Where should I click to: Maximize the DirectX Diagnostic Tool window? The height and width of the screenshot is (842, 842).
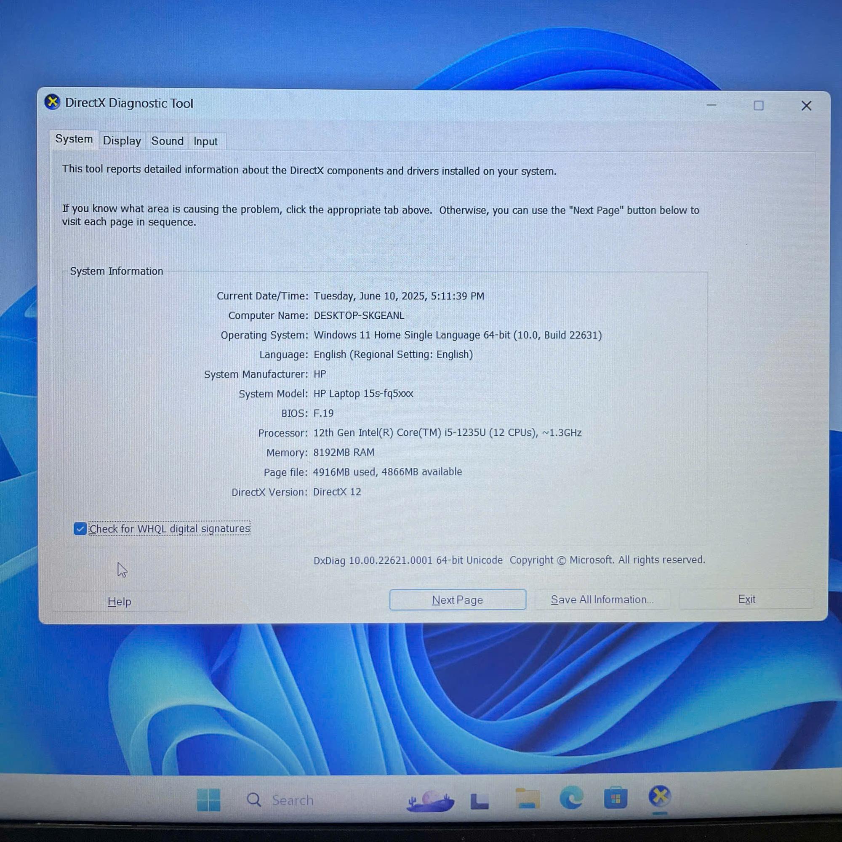click(758, 106)
